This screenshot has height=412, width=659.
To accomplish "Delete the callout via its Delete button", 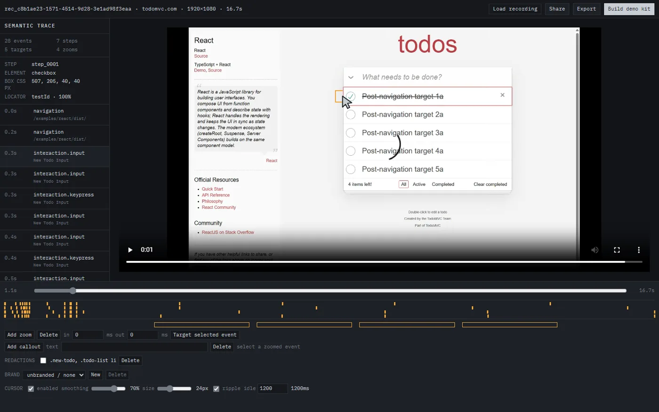I will (222, 347).
